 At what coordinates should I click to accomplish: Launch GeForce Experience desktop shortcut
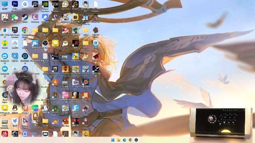point(45,4)
